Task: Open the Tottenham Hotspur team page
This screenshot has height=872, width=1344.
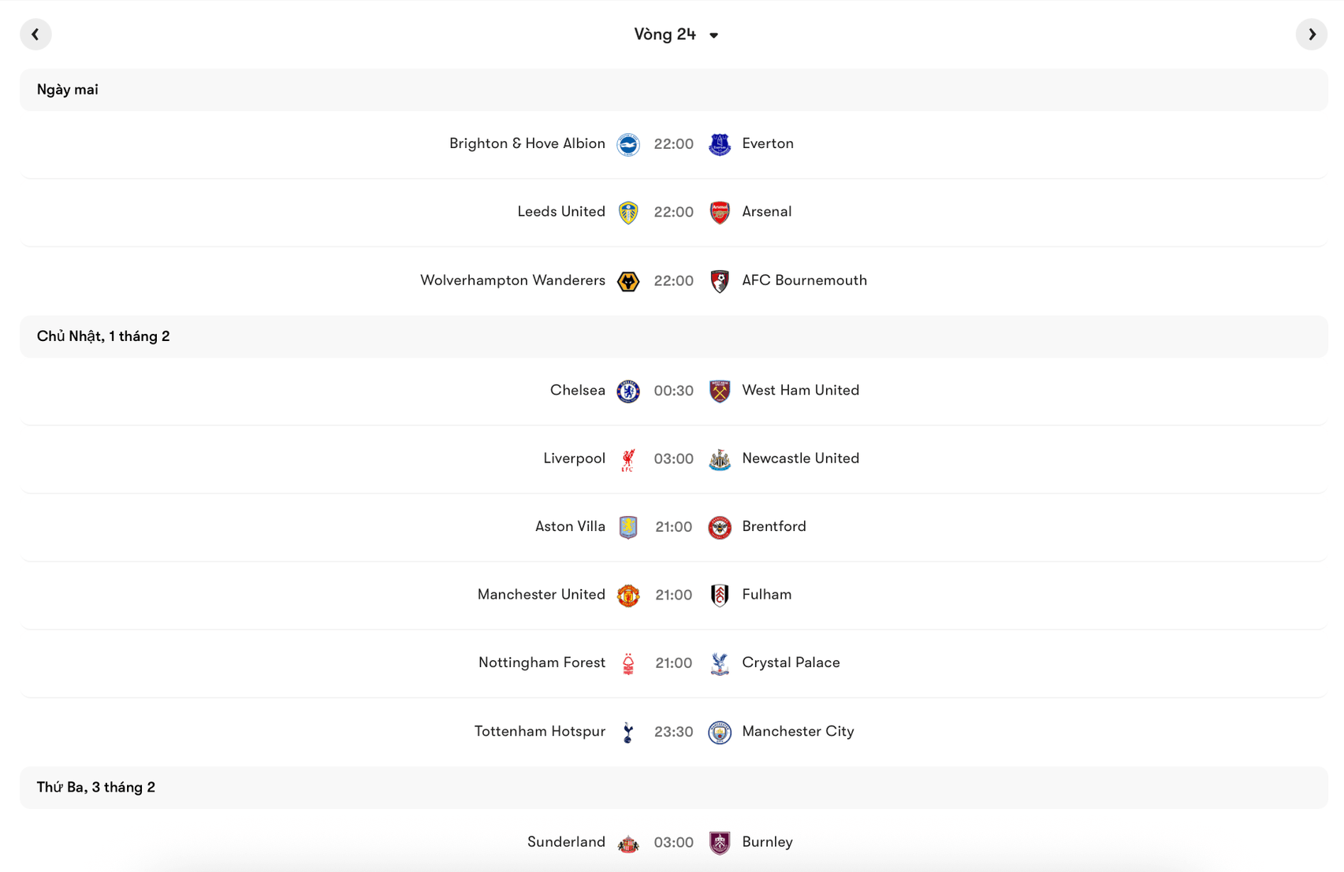Action: click(539, 731)
